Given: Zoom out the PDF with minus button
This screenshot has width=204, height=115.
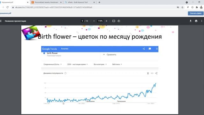Looking at the screenshot, I should click(94, 21).
